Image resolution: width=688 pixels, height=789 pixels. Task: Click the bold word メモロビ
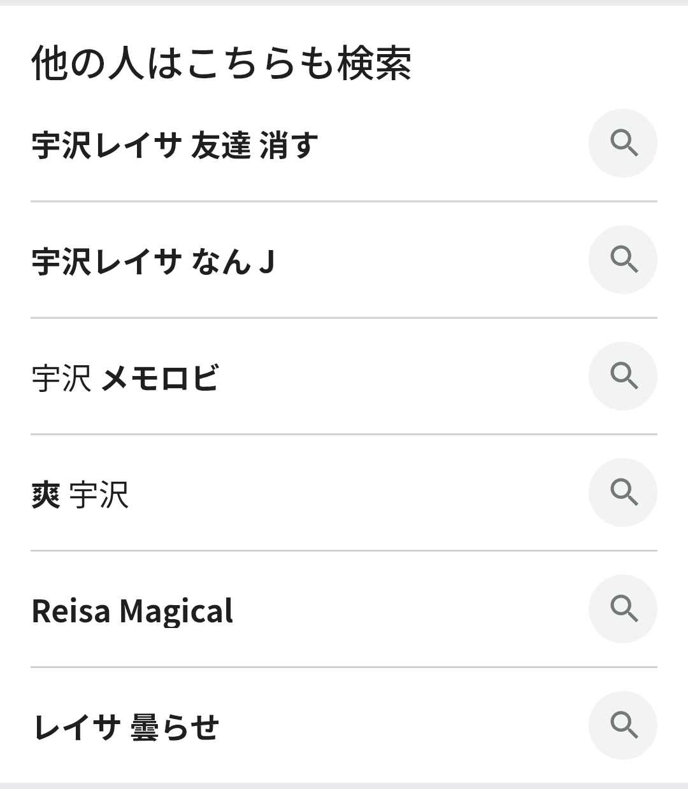[160, 378]
